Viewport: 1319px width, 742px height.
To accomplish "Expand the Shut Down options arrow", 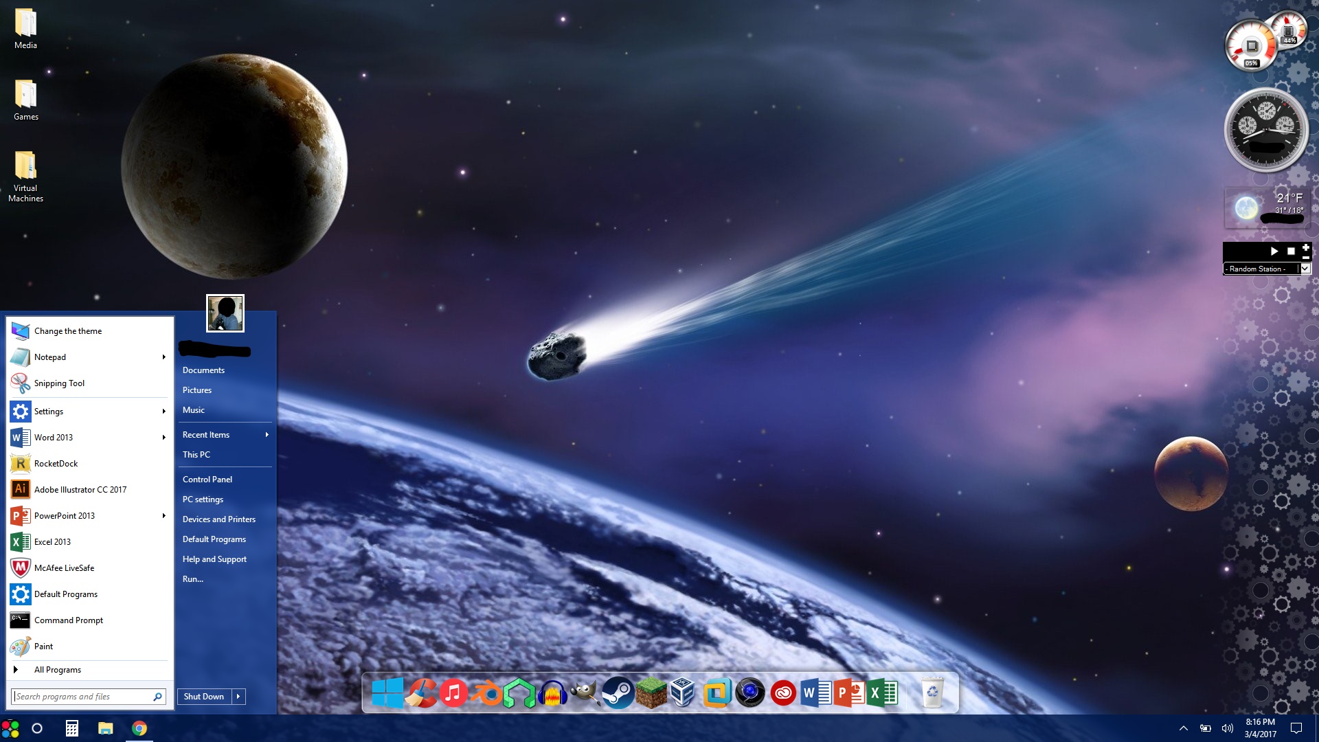I will (x=238, y=697).
